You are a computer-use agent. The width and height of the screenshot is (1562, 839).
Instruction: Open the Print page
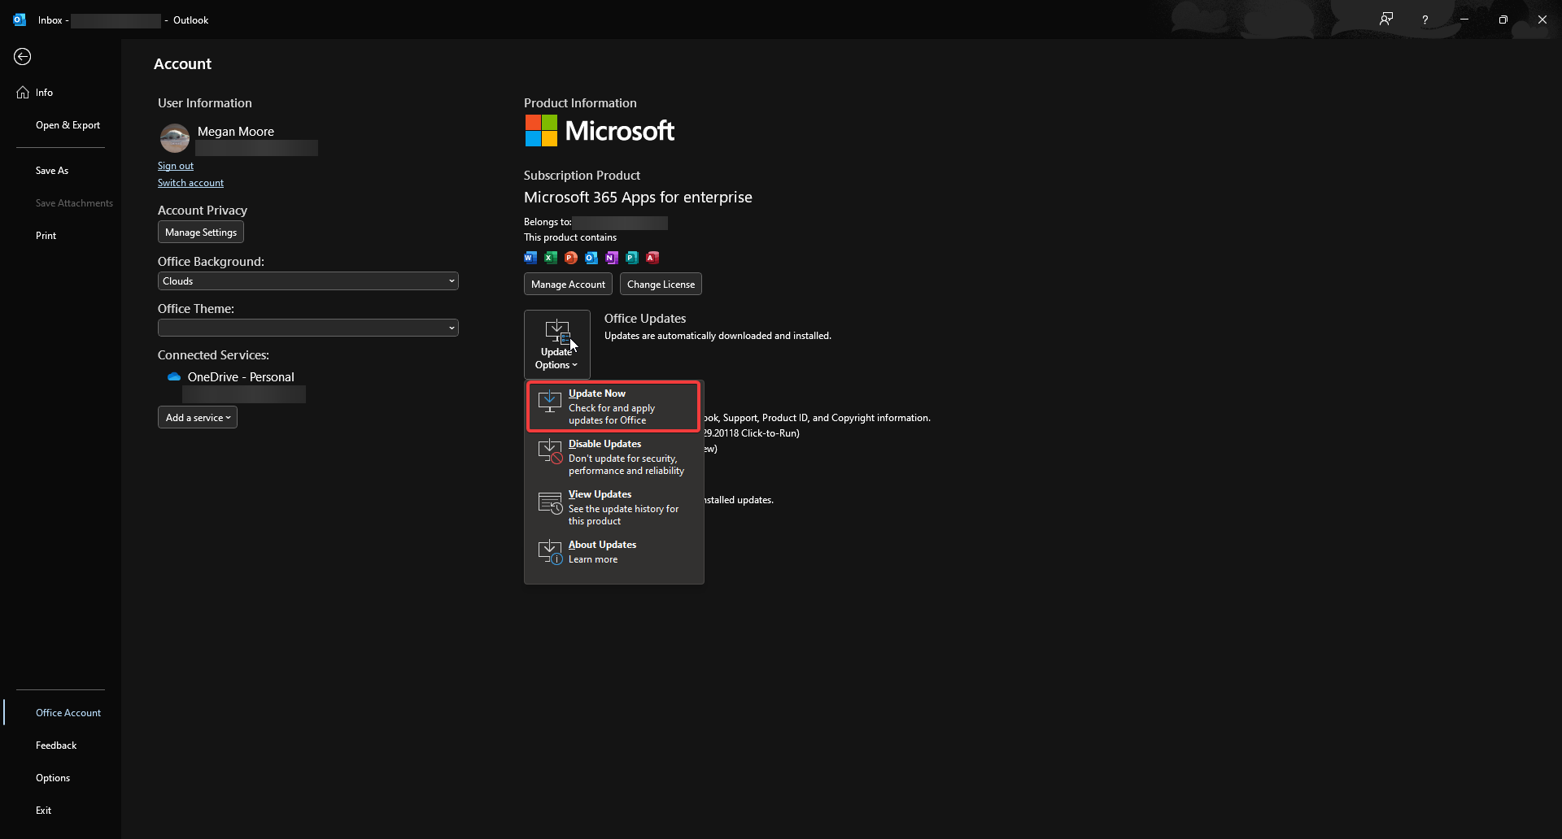[x=60, y=236]
